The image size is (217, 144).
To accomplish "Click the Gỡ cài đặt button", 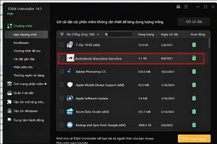I will 194,22.
